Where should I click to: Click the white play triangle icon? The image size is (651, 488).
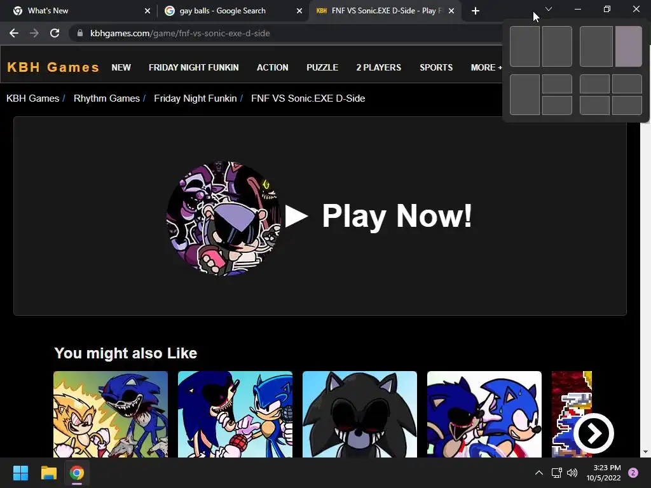[296, 216]
